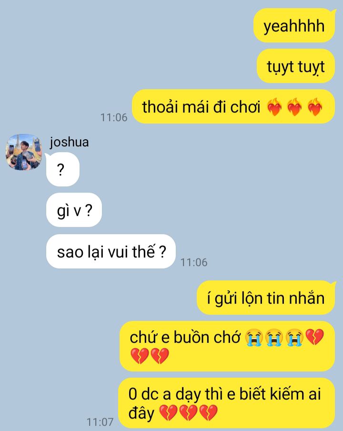Tap the middle heart-on-fire emoji
This screenshot has height=431, width=343.
(295, 107)
